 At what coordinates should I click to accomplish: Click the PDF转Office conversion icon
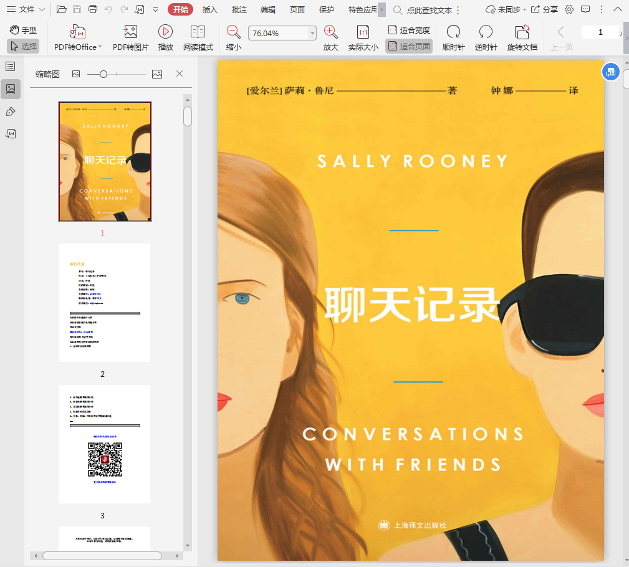[x=78, y=32]
